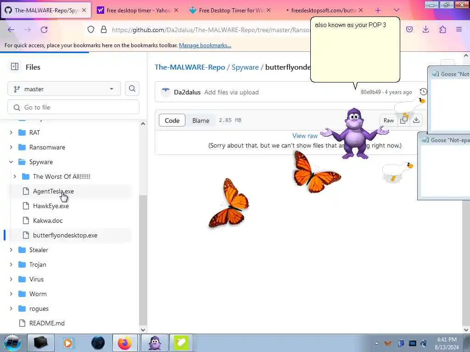This screenshot has width=470, height=352.
Task: Show hidden system tray icons
Action: [x=376, y=343]
